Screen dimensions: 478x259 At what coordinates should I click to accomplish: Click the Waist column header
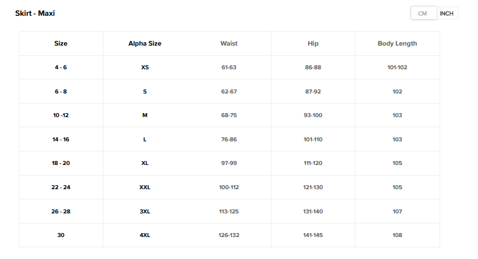(x=229, y=43)
